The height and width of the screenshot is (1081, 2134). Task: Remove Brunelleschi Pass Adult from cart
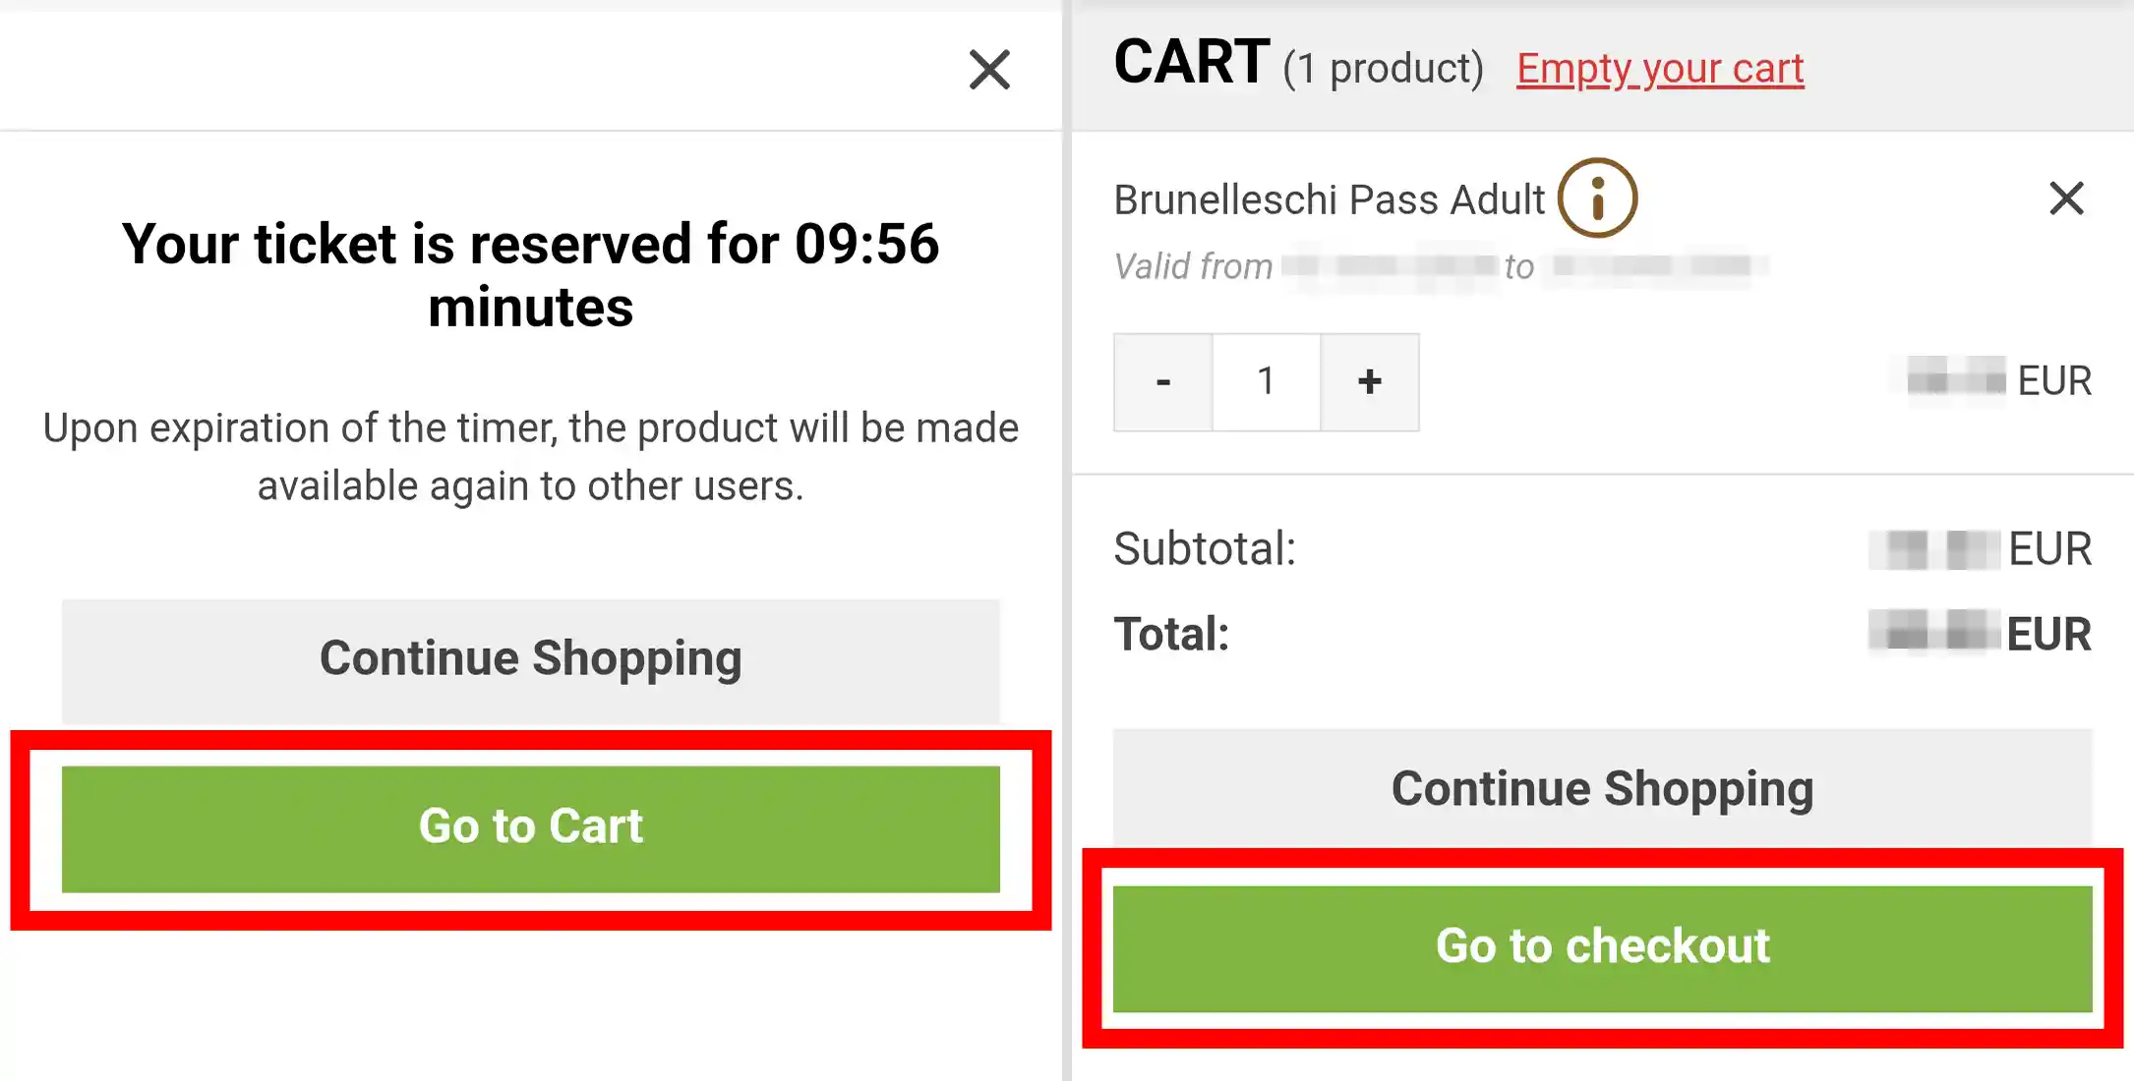tap(2066, 199)
